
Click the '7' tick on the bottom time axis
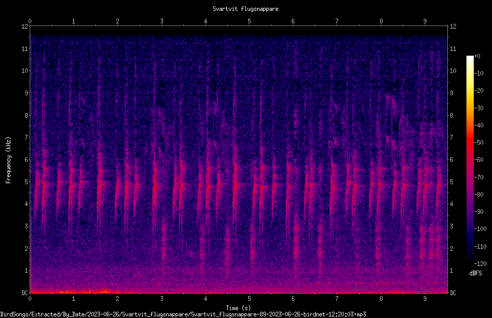tap(337, 299)
